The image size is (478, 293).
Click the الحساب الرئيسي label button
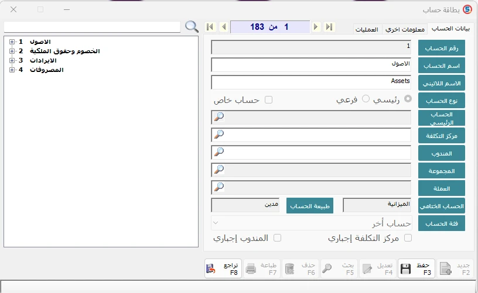(x=442, y=118)
